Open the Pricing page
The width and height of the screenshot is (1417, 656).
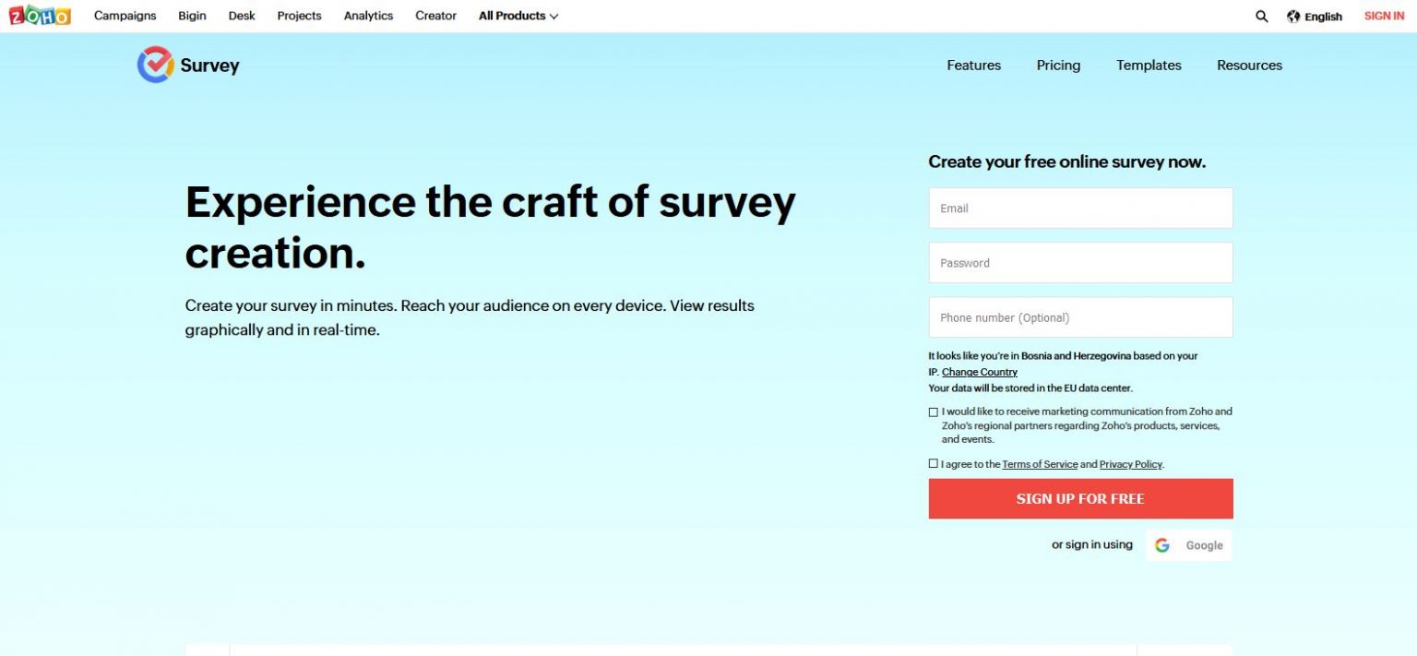click(1057, 65)
